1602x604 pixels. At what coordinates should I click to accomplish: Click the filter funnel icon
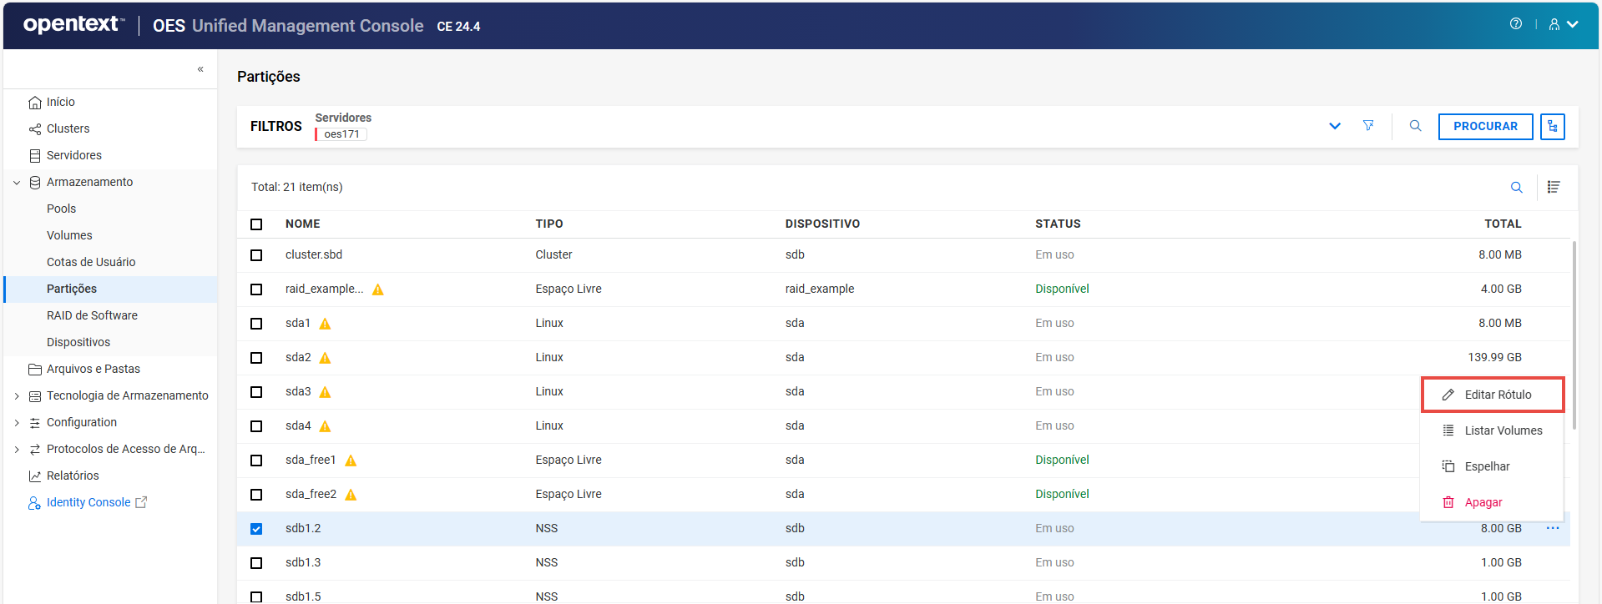[1368, 126]
